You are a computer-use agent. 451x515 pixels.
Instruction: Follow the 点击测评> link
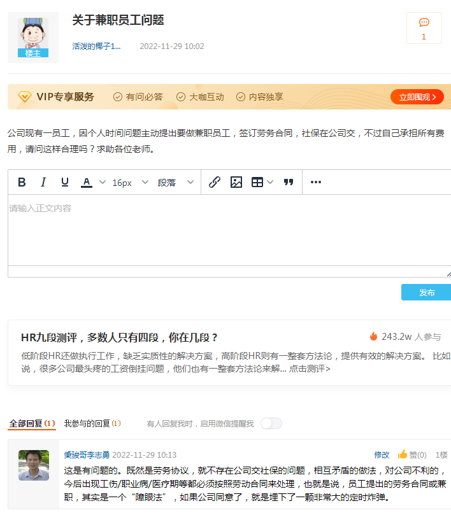coord(310,369)
